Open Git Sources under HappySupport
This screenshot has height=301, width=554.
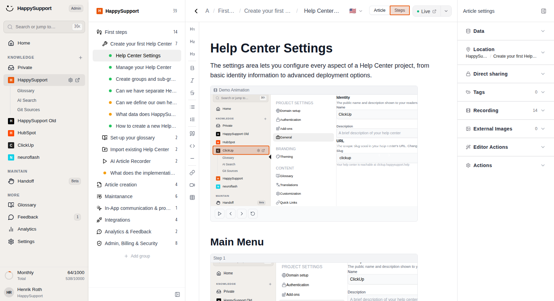[x=29, y=110]
